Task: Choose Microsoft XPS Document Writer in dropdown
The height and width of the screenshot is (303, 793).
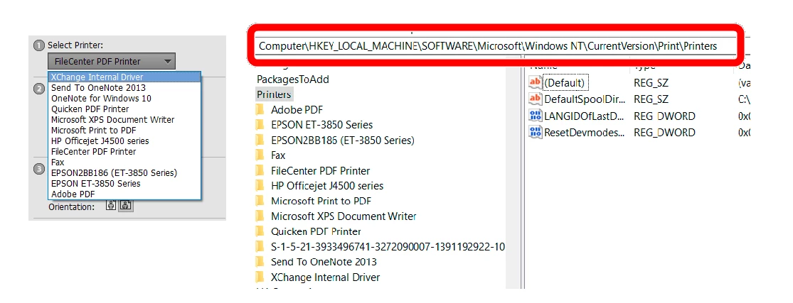Action: click(125, 120)
